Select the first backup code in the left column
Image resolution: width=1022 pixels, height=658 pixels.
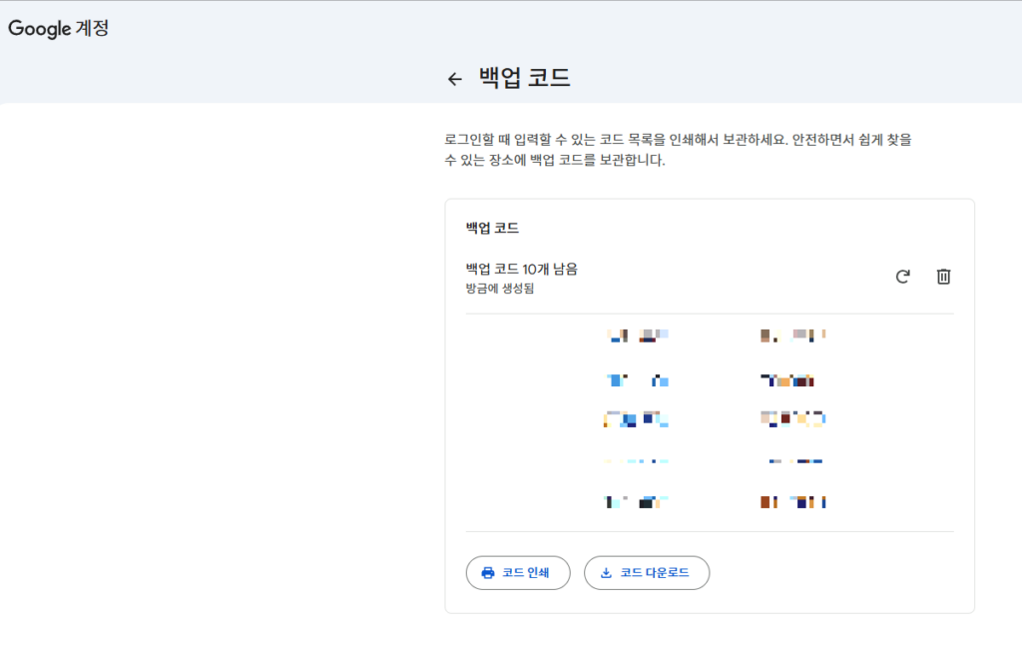pyautogui.click(x=636, y=335)
